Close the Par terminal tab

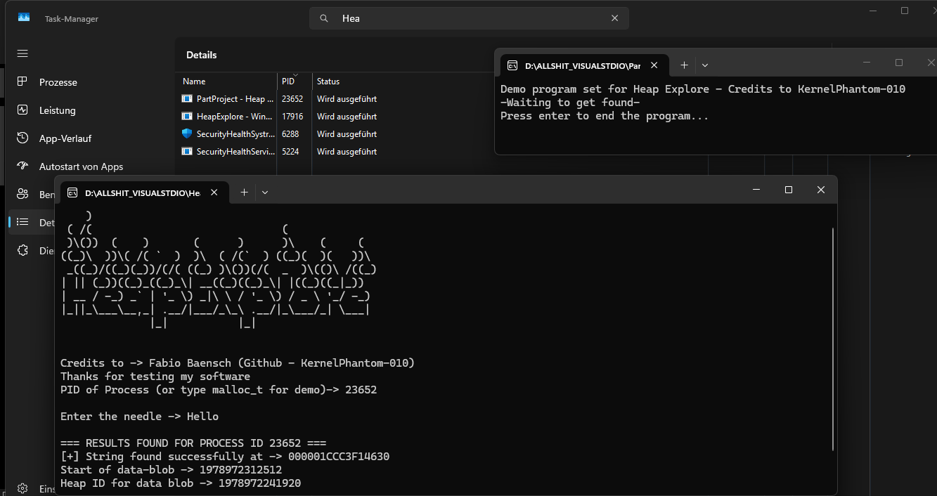654,65
